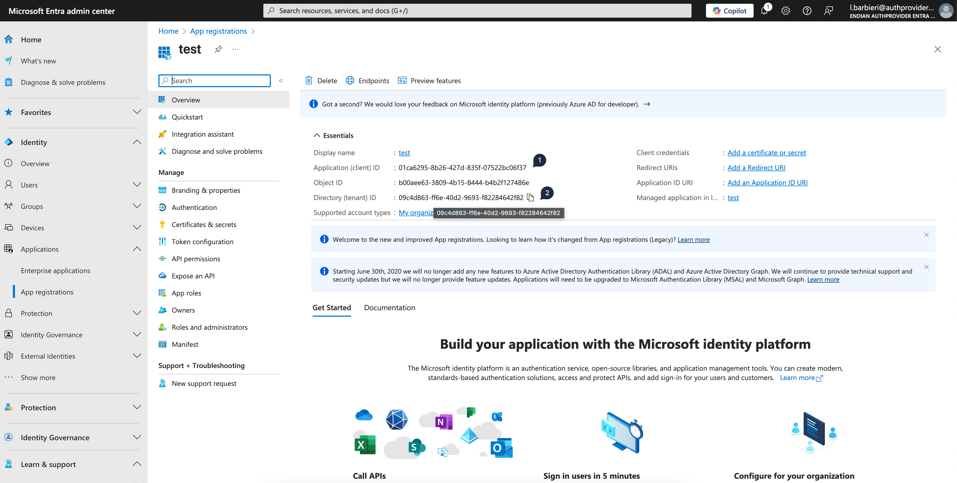Click the help question mark icon

pyautogui.click(x=807, y=11)
